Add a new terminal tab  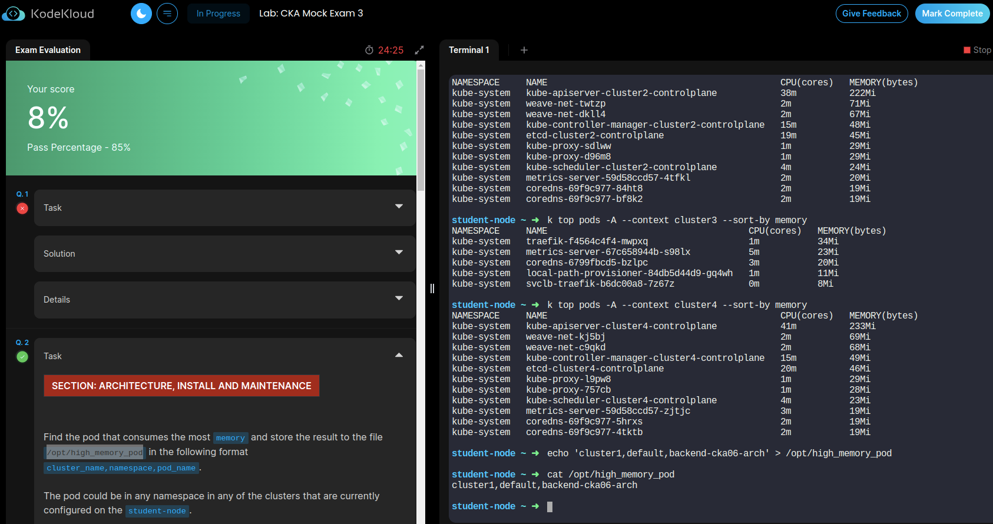tap(524, 50)
